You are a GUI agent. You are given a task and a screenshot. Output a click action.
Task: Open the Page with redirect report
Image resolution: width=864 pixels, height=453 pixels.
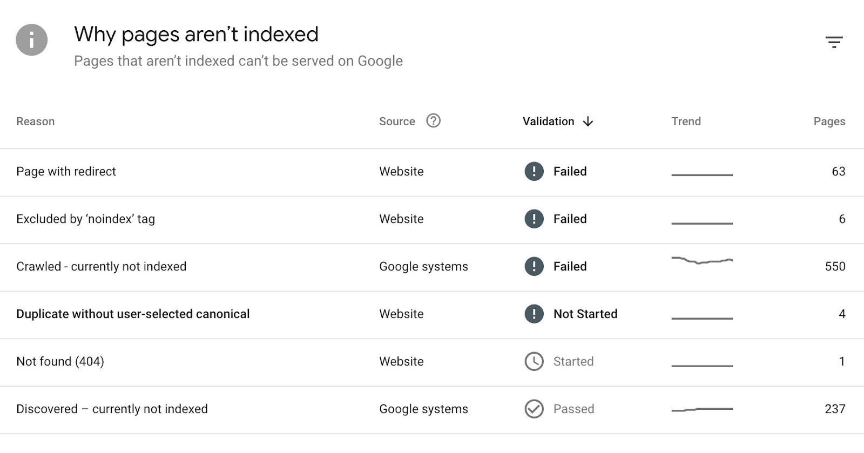tap(66, 172)
